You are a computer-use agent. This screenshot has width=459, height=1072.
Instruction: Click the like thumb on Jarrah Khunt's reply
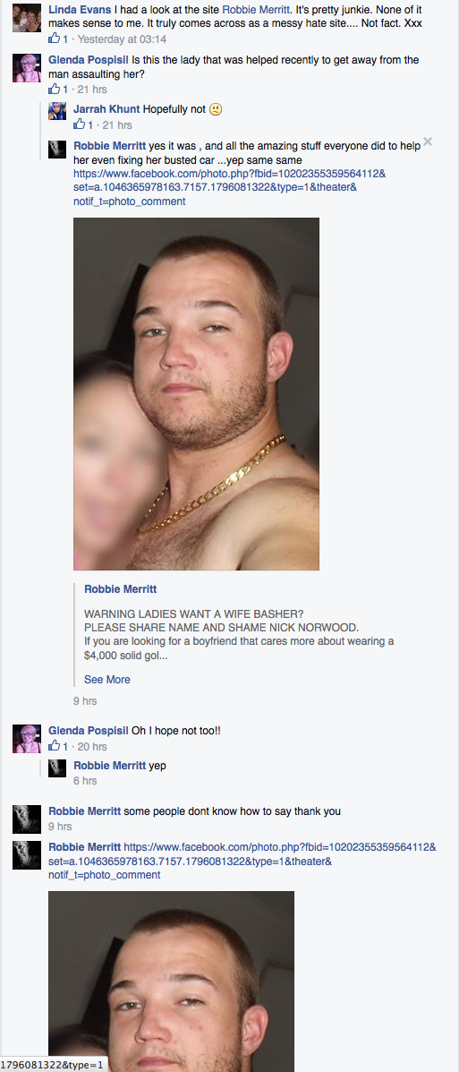tap(80, 124)
